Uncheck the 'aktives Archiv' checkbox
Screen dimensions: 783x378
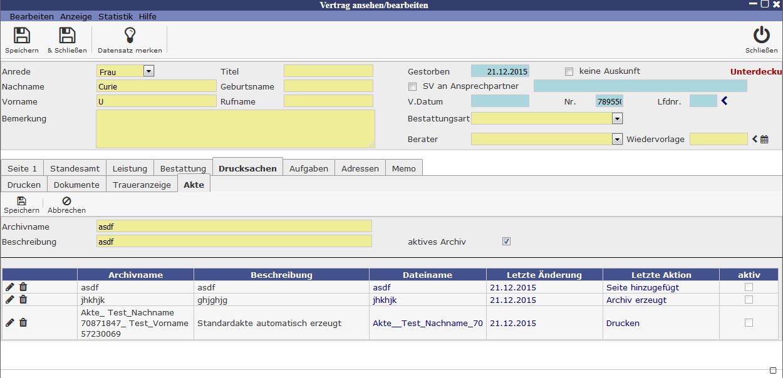pos(506,242)
